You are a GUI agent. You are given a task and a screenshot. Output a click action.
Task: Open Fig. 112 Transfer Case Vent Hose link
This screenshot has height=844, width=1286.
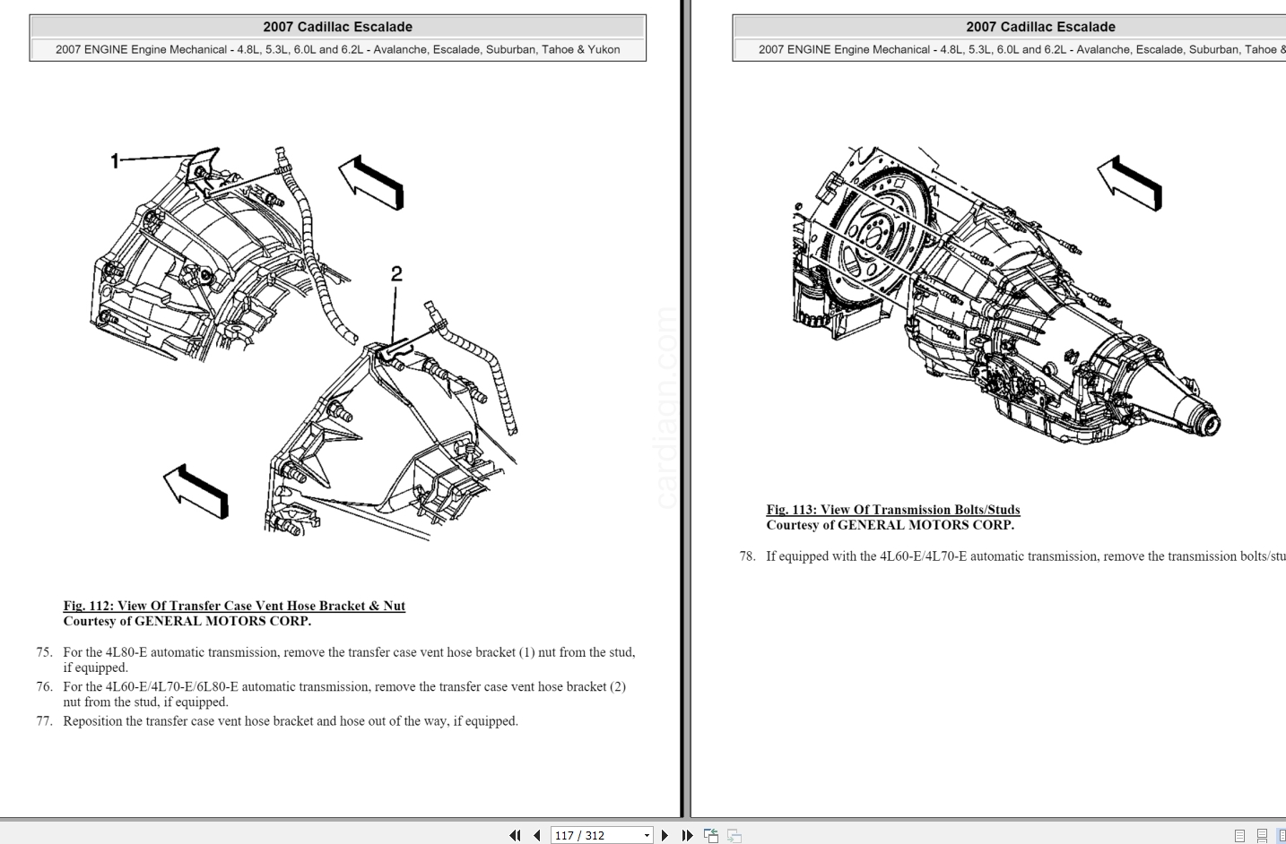pos(234,606)
